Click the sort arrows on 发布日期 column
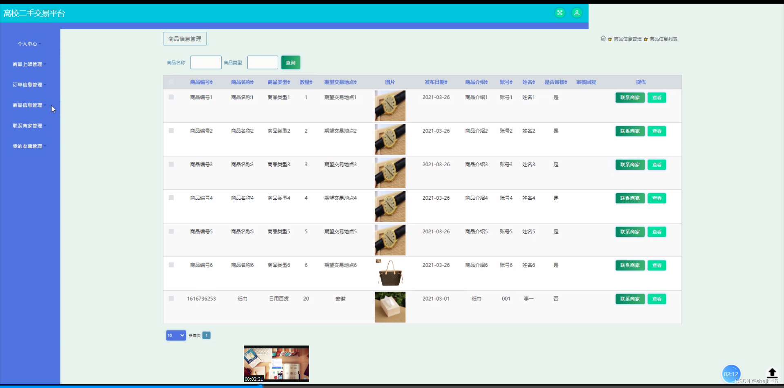Viewport: 784px width, 388px height. (x=447, y=82)
